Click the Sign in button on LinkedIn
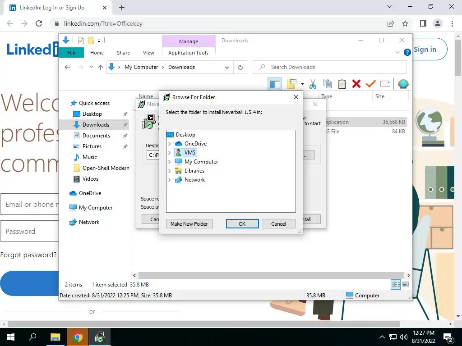Screen dimensions: 462x346 click(x=425, y=50)
